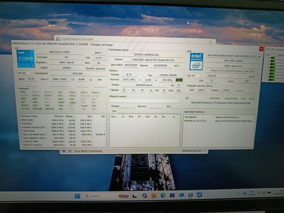Show hidden system tray icons chevron
This screenshot has width=284, height=213.
tap(239, 194)
